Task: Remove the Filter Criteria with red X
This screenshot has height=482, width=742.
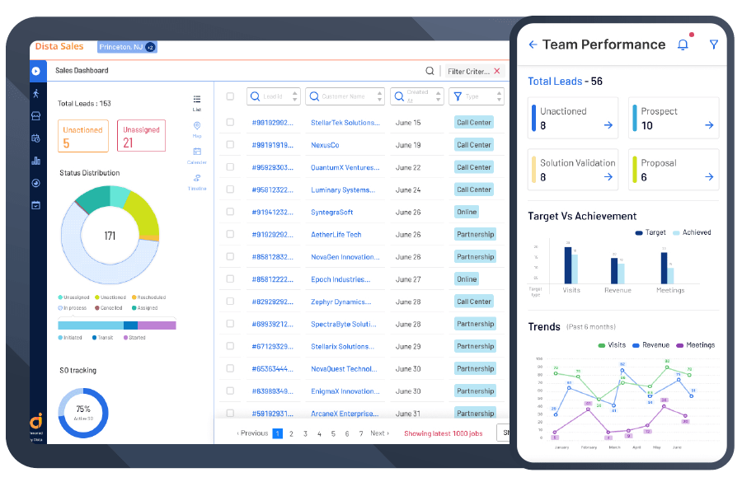Action: point(497,71)
